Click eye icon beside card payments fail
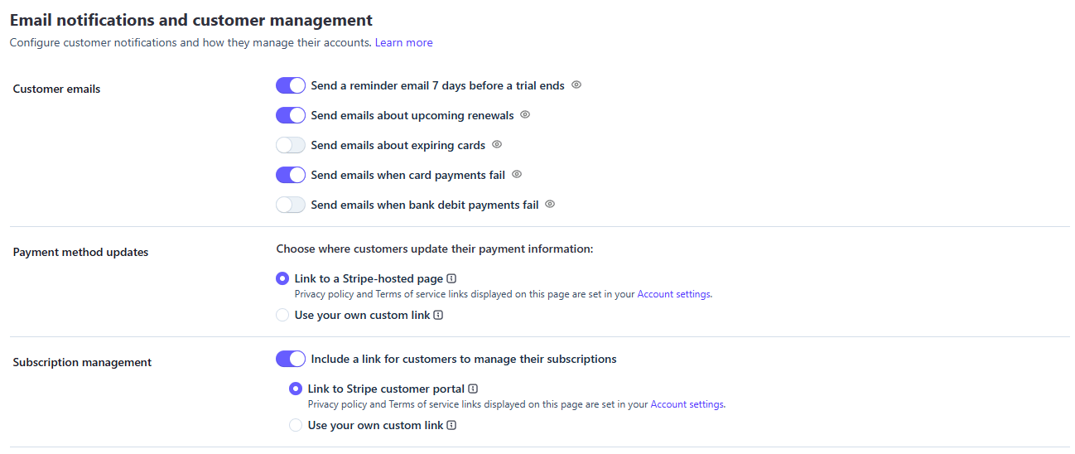The image size is (1075, 454). tap(517, 174)
